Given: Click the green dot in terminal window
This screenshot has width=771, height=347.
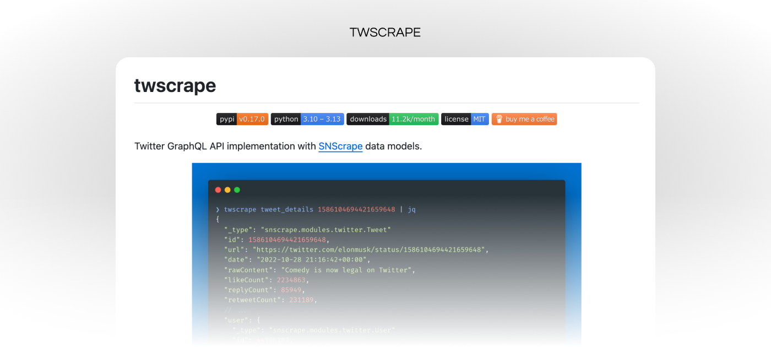Looking at the screenshot, I should pyautogui.click(x=237, y=190).
